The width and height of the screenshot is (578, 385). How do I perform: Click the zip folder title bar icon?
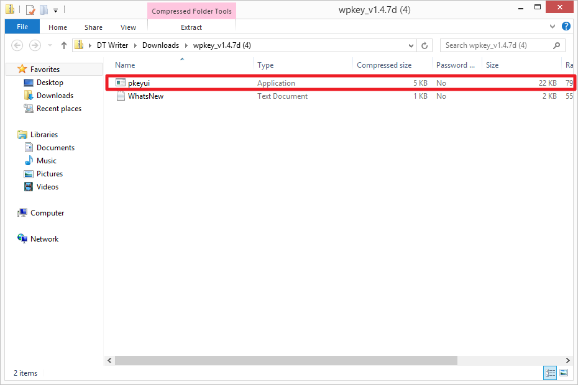(10, 9)
